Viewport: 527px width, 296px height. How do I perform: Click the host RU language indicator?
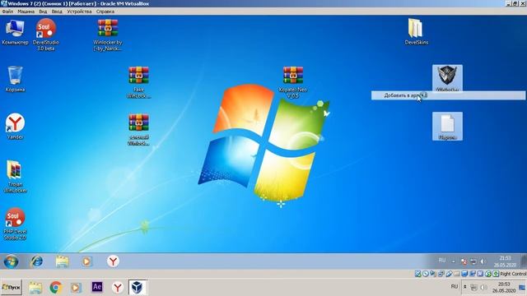pyautogui.click(x=455, y=287)
